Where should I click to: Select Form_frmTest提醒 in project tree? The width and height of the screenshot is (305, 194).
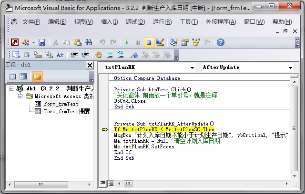67,111
